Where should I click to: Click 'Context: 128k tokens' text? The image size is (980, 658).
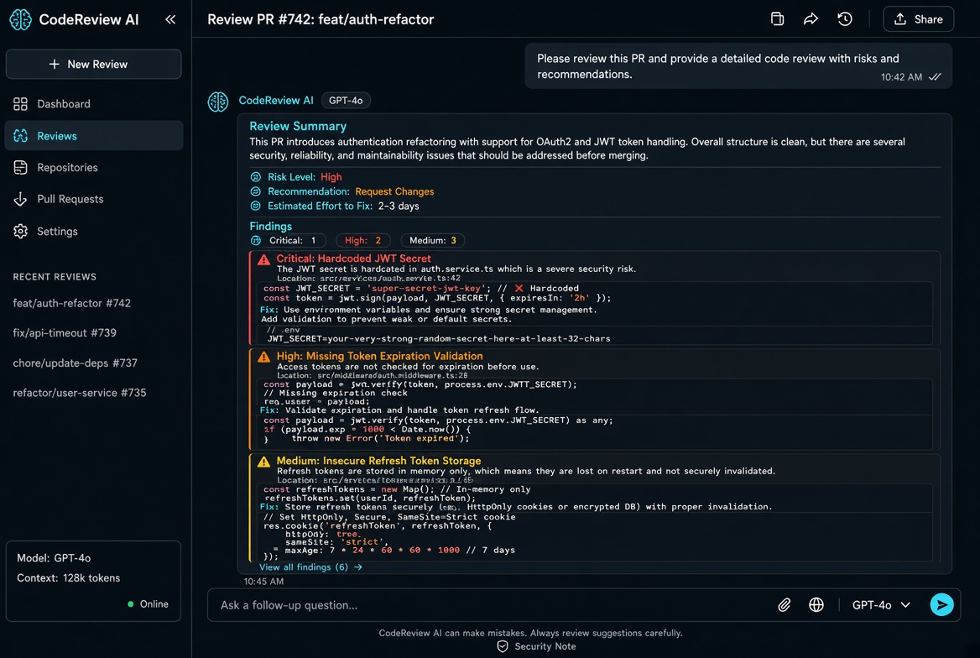click(68, 578)
